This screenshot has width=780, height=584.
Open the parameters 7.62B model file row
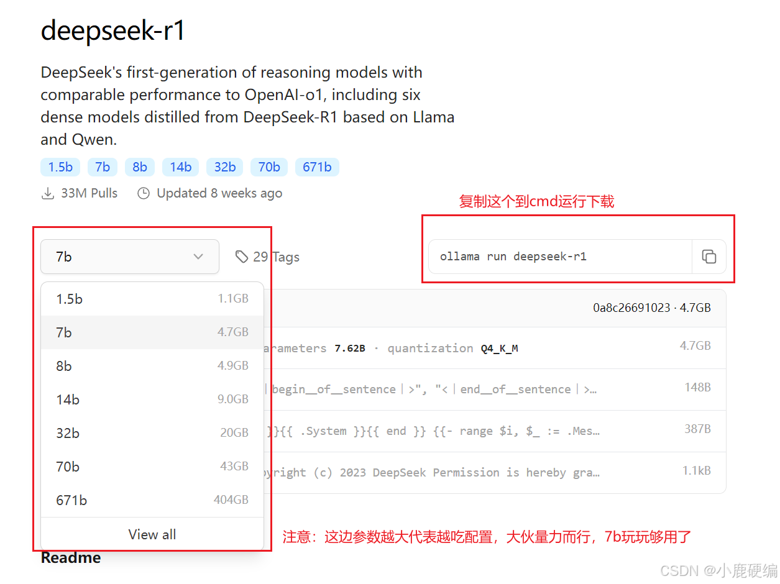pyautogui.click(x=495, y=348)
